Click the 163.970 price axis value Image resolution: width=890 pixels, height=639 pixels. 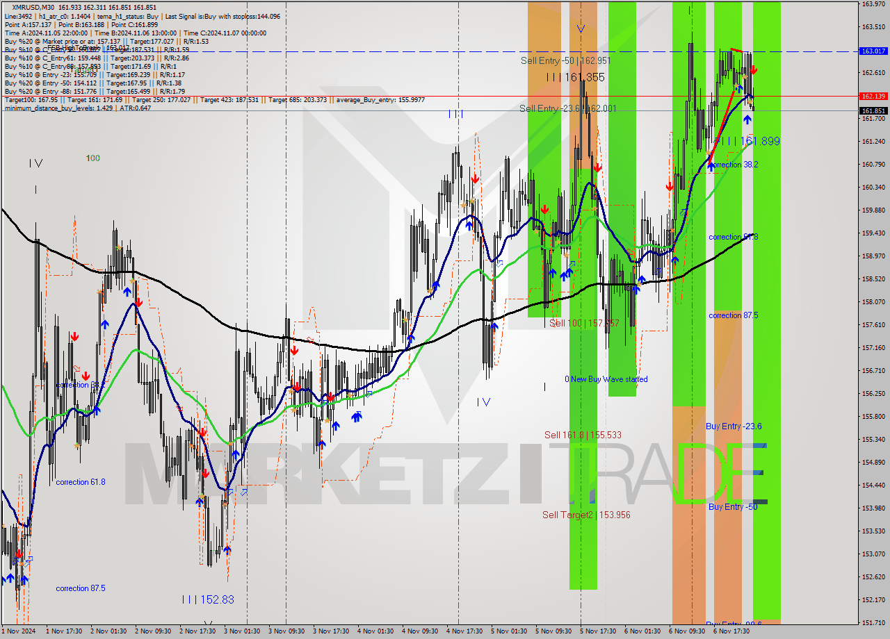coord(873,3)
